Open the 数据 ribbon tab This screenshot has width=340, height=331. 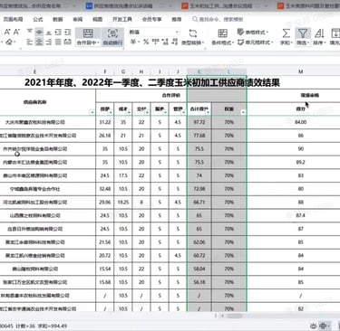[58, 19]
